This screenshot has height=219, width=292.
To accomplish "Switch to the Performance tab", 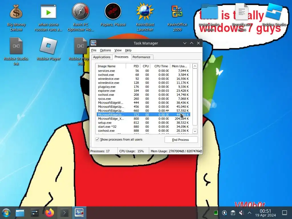I will point(141,57).
